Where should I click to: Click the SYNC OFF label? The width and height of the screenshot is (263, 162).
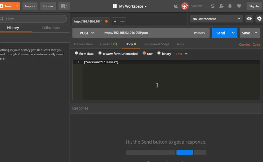(197, 6)
